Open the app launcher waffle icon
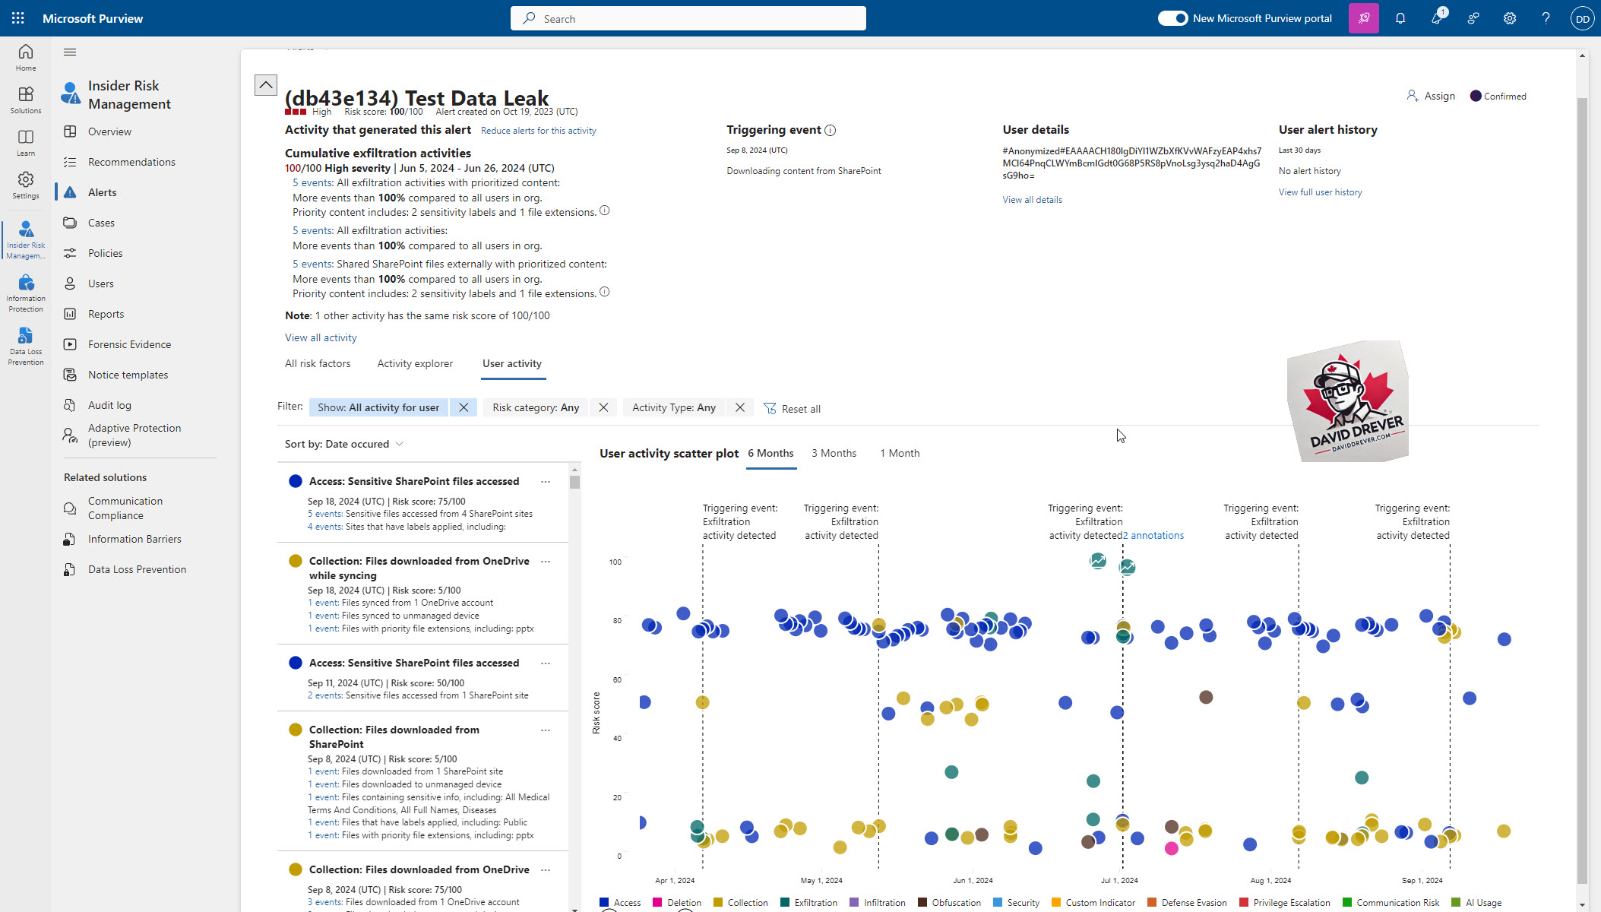This screenshot has width=1601, height=912. 18,18
